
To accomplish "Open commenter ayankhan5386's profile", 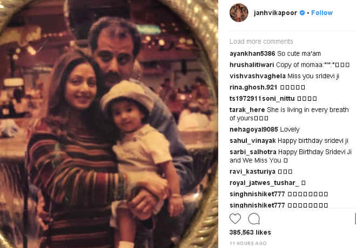I will pos(252,54).
